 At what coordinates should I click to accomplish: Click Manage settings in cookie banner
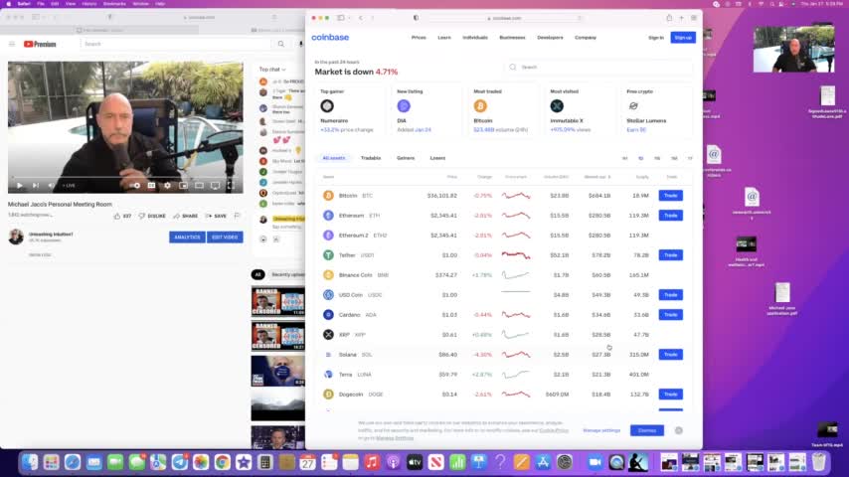(601, 430)
